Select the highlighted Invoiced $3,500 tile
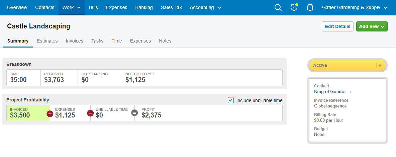This screenshot has width=396, height=157. tap(28, 113)
